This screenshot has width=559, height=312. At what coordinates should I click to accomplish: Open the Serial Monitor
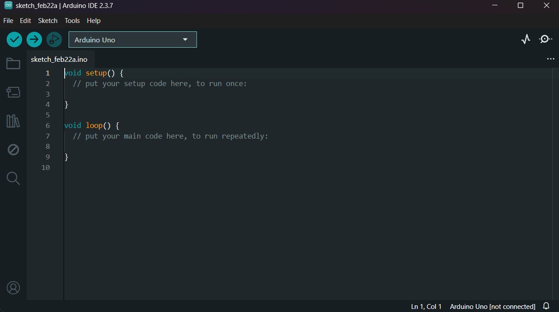coord(545,39)
